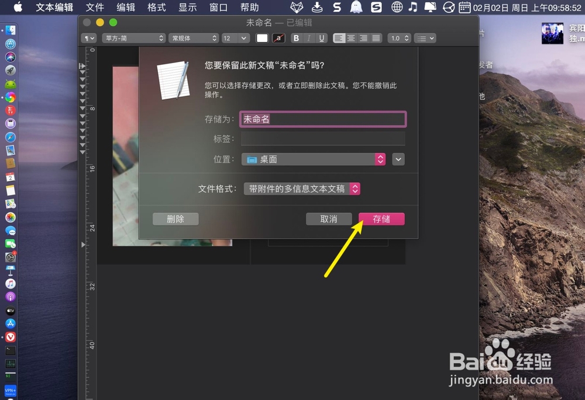Screen dimensions: 585x400
Task: Open the 苹方-简 font family dropdown
Action: [x=133, y=37]
